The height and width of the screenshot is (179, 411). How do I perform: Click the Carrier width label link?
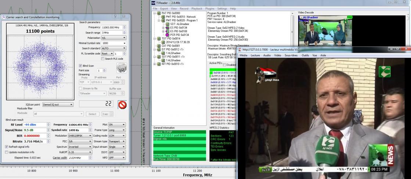60,157
